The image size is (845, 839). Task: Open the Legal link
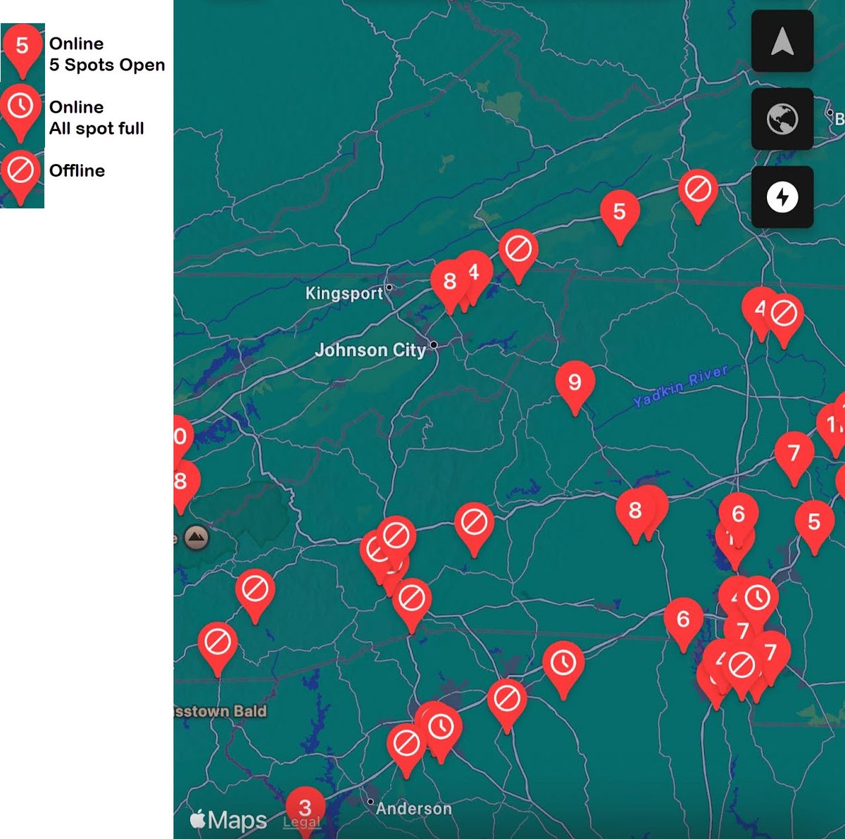301,821
